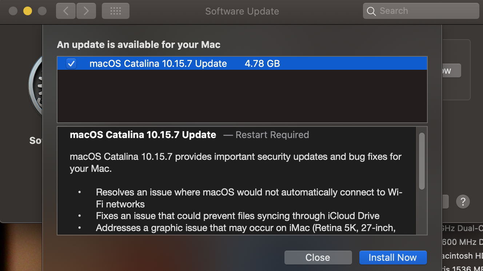
Task: Click the Restart Required label
Action: [x=272, y=135]
